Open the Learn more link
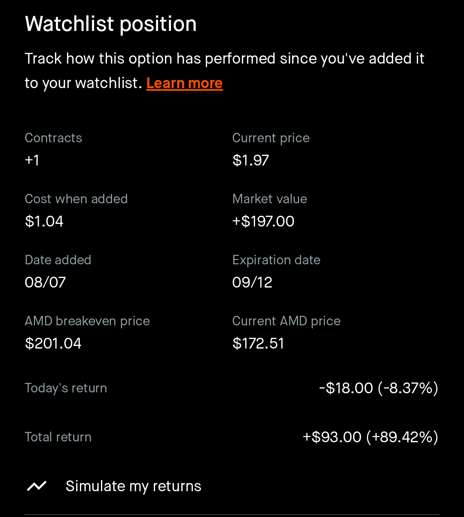Image resolution: width=464 pixels, height=517 pixels. 184,83
